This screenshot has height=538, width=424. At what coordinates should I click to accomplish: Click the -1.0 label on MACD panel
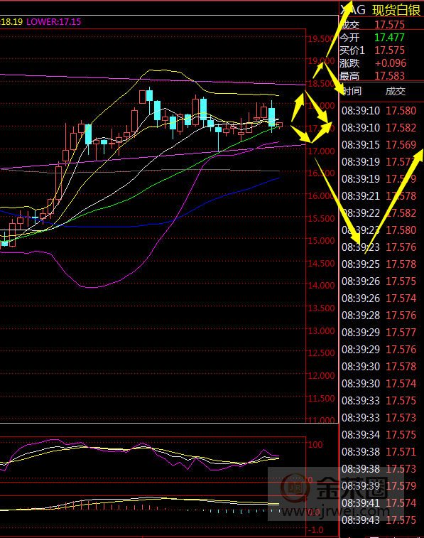pyautogui.click(x=315, y=530)
